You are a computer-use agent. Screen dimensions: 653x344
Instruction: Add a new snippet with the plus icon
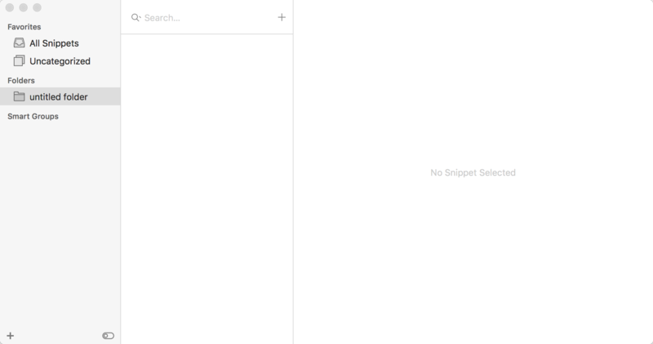coord(282,17)
